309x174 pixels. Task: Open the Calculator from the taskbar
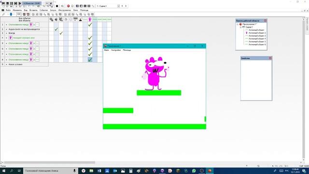(131, 171)
